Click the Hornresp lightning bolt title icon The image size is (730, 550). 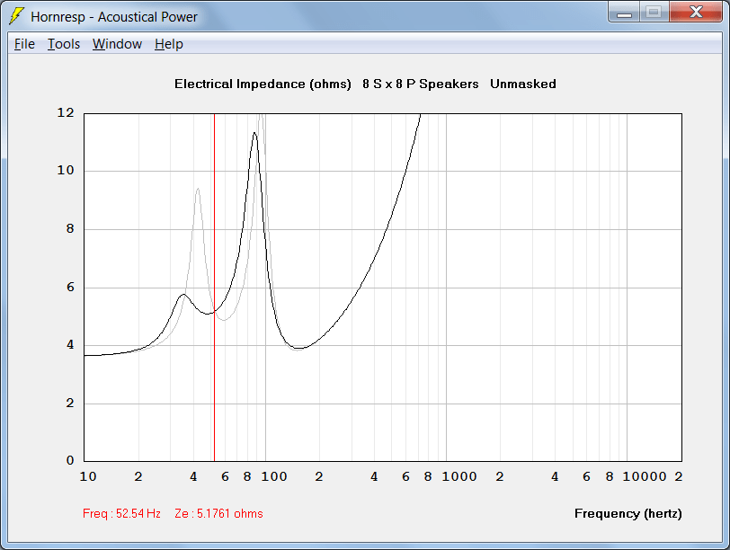(16, 16)
